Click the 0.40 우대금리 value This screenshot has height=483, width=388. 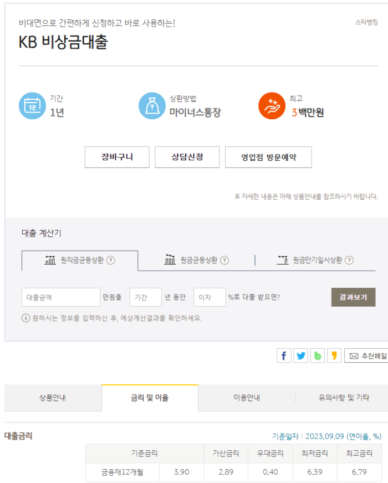pos(270,472)
